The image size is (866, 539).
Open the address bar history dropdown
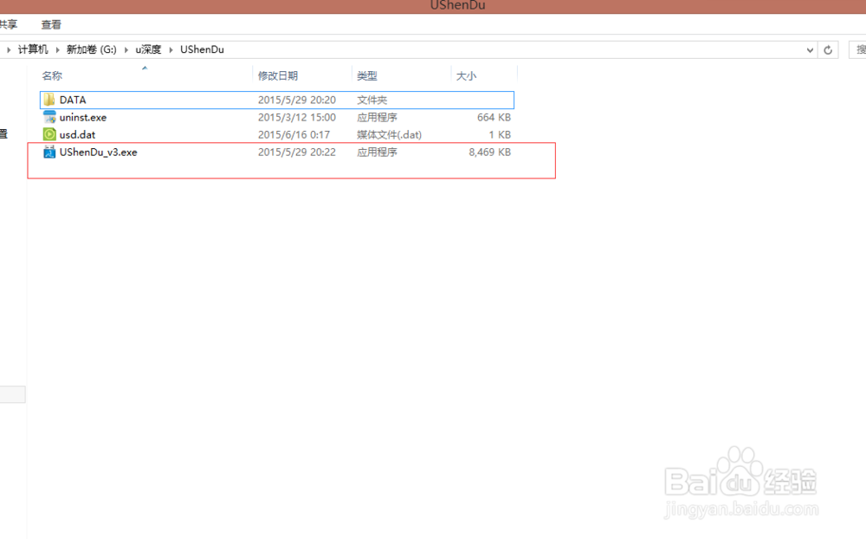tap(810, 49)
